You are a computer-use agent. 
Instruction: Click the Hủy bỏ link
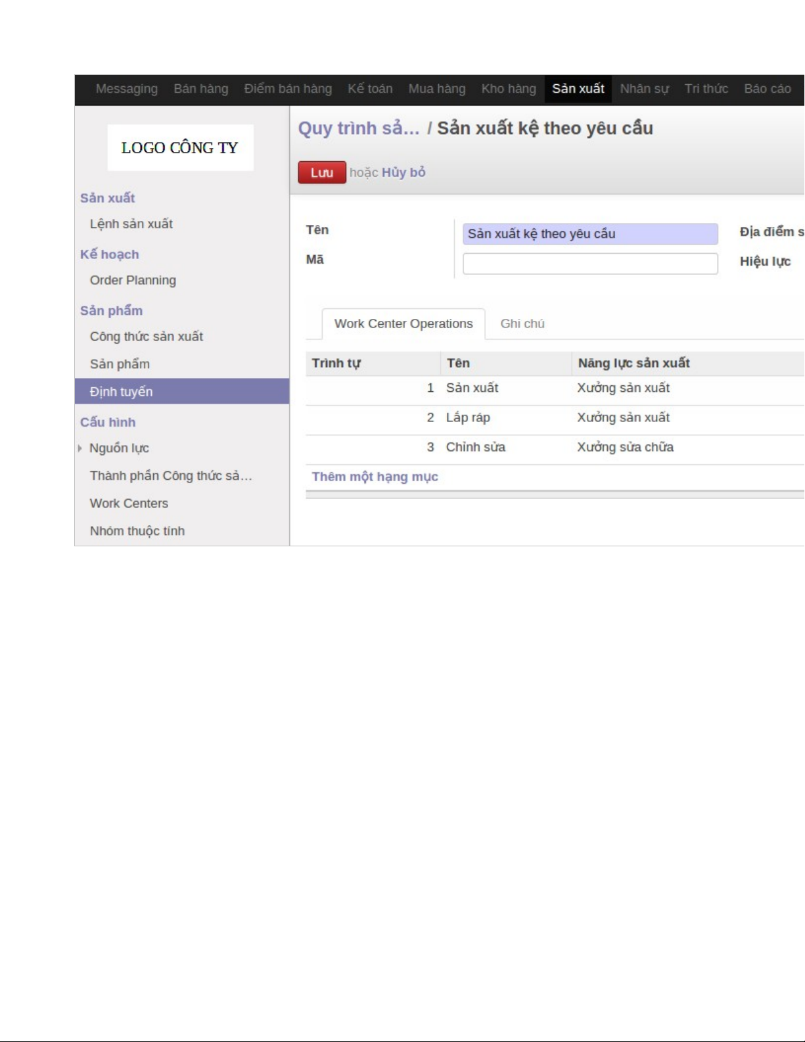(403, 172)
